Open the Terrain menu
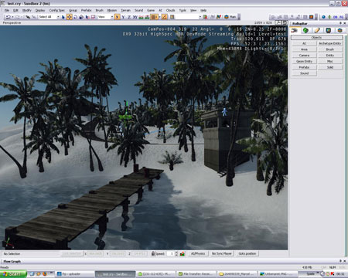The width and height of the screenshot is (348, 278). [x=125, y=10]
